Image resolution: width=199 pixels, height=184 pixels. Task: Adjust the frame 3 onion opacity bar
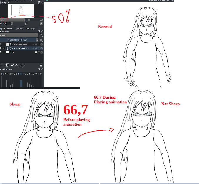pos(28,85)
